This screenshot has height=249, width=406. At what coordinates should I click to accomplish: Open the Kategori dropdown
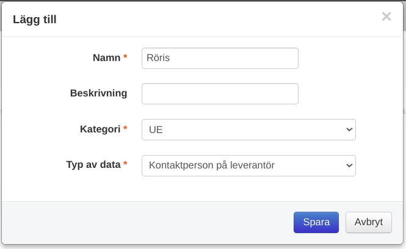[248, 129]
